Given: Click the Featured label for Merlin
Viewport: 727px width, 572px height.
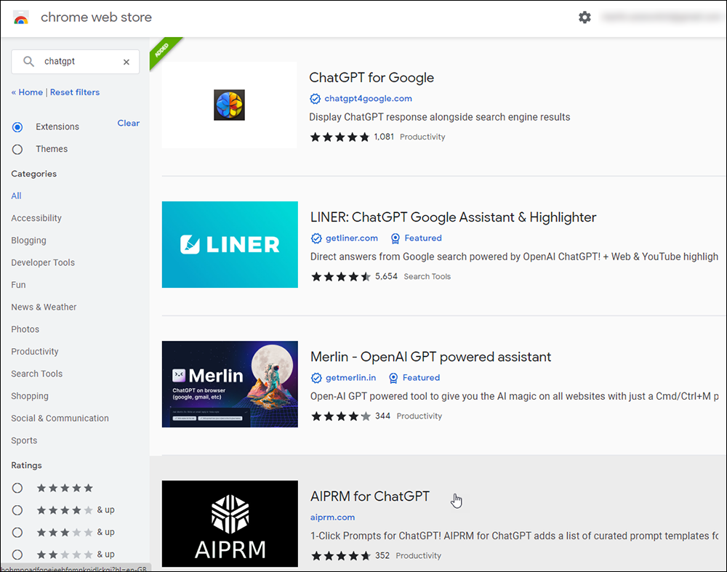Looking at the screenshot, I should pos(421,377).
